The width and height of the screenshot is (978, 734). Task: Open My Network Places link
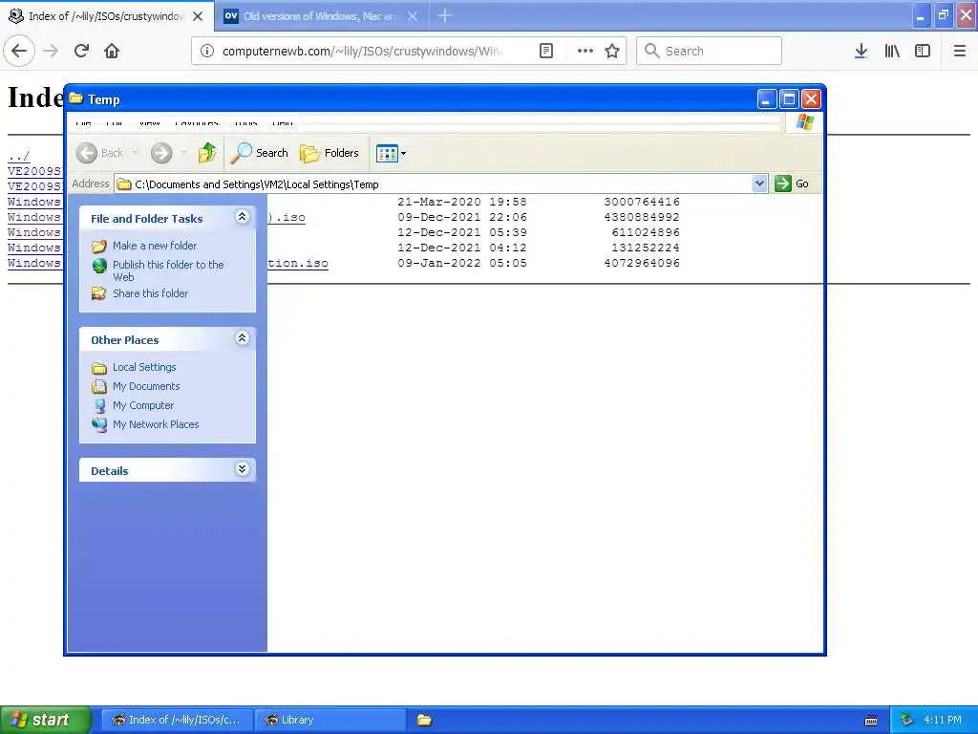[x=156, y=424]
